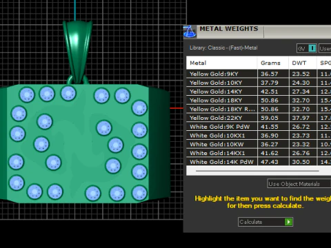Select the White Gold:9K PdW row
Image resolution: width=331 pixels, height=248 pixels.
coord(259,127)
